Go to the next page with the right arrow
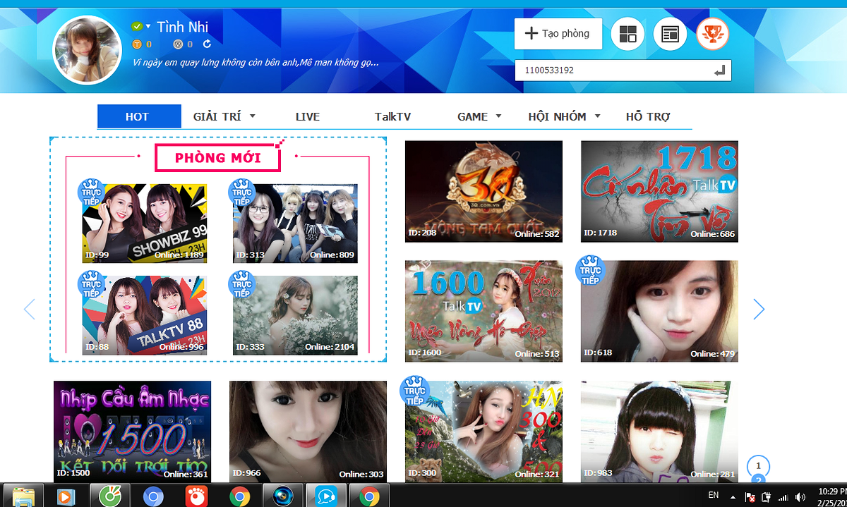Image resolution: width=847 pixels, height=507 pixels. point(759,309)
